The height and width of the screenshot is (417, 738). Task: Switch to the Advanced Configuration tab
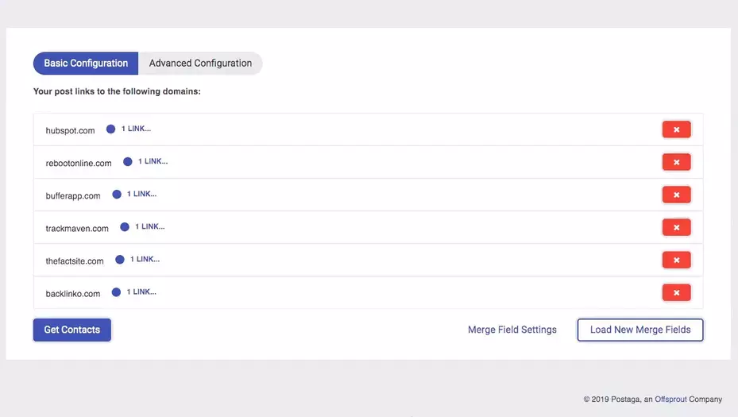coord(200,63)
